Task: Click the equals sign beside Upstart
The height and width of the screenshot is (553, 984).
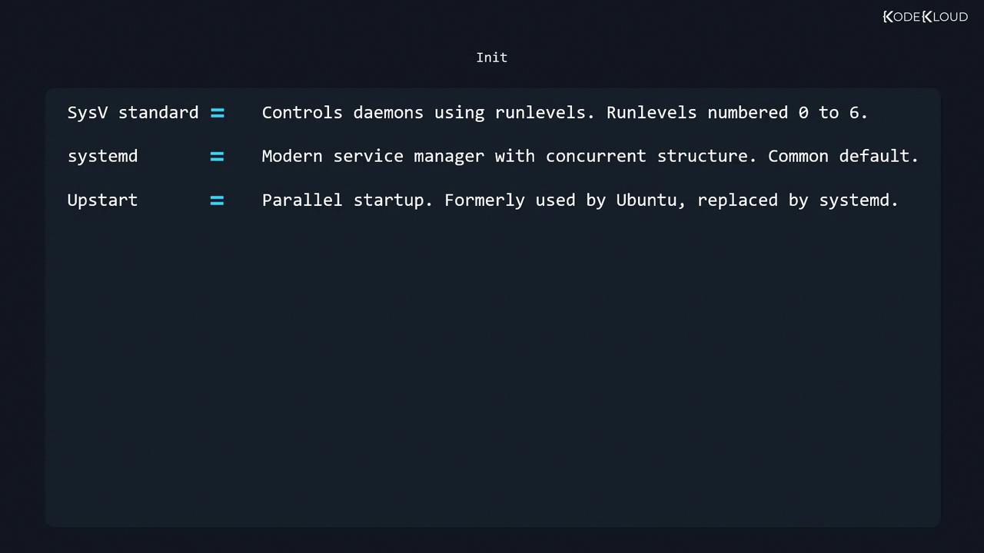Action: pyautogui.click(x=218, y=200)
